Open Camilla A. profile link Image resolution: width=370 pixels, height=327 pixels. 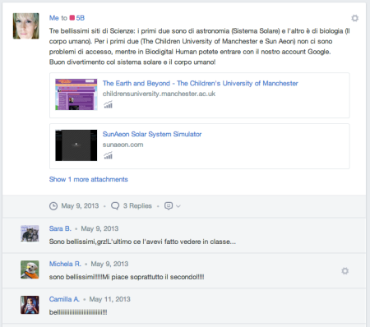[x=64, y=299]
